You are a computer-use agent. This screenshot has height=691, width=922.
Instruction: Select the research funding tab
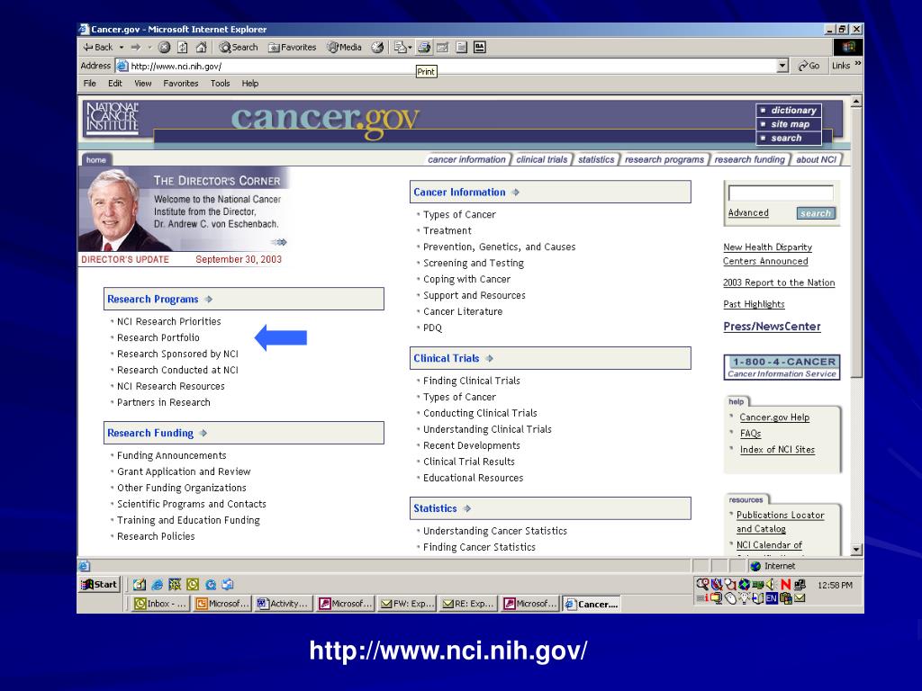749,159
